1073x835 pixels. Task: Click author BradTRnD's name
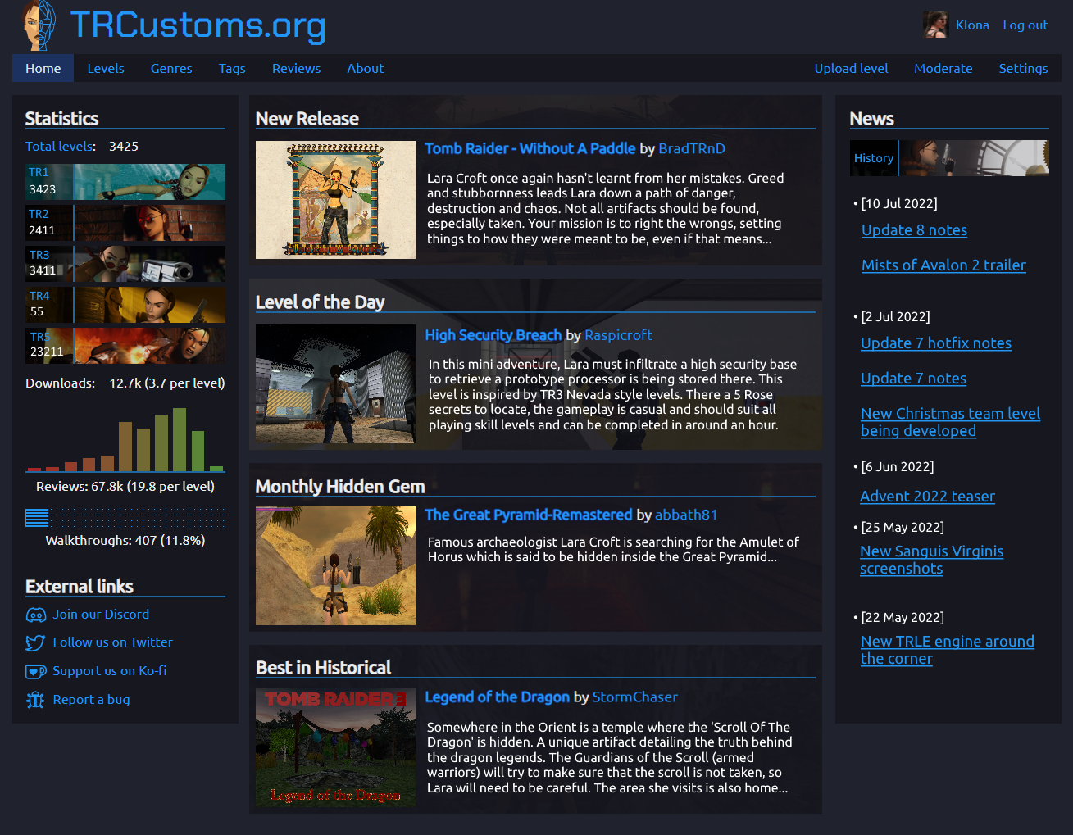pyautogui.click(x=691, y=148)
